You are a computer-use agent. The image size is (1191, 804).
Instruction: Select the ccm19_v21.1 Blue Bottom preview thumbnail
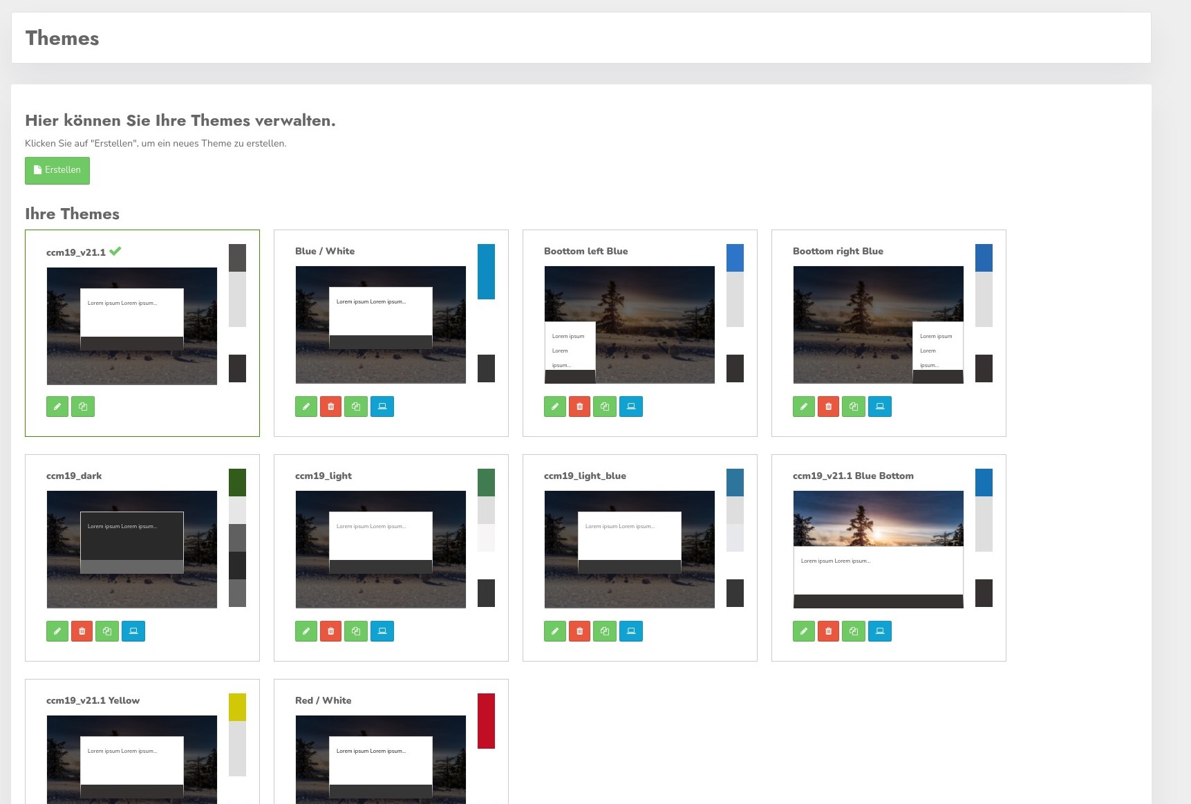coord(878,550)
